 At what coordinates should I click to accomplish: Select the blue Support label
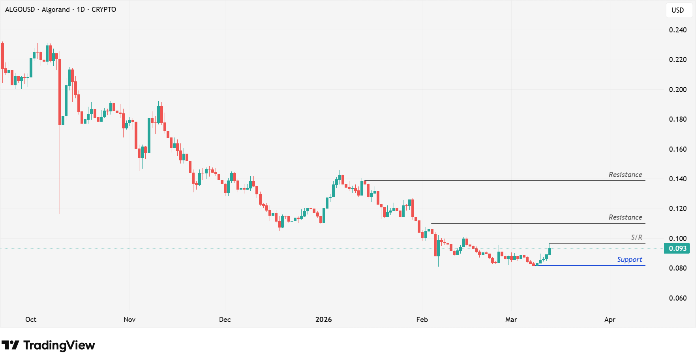pos(629,260)
